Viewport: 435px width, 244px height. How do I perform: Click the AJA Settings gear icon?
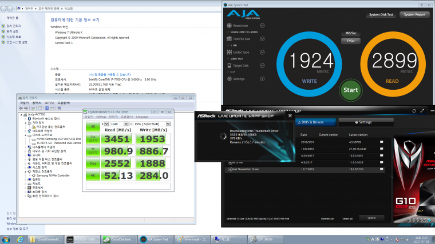[229, 79]
